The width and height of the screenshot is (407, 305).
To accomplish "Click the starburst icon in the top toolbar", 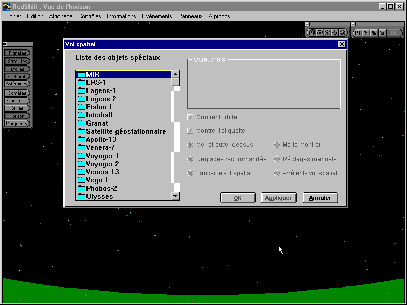I will pyautogui.click(x=327, y=33).
